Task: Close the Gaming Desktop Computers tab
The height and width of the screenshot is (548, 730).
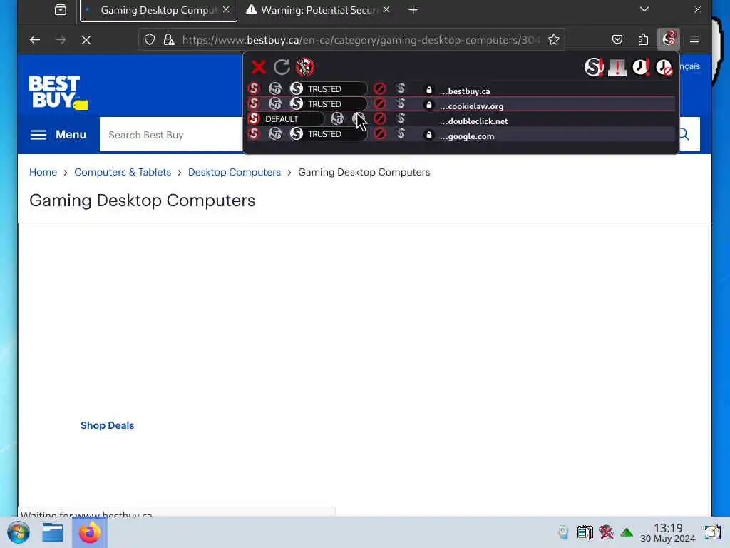Action: click(x=226, y=10)
